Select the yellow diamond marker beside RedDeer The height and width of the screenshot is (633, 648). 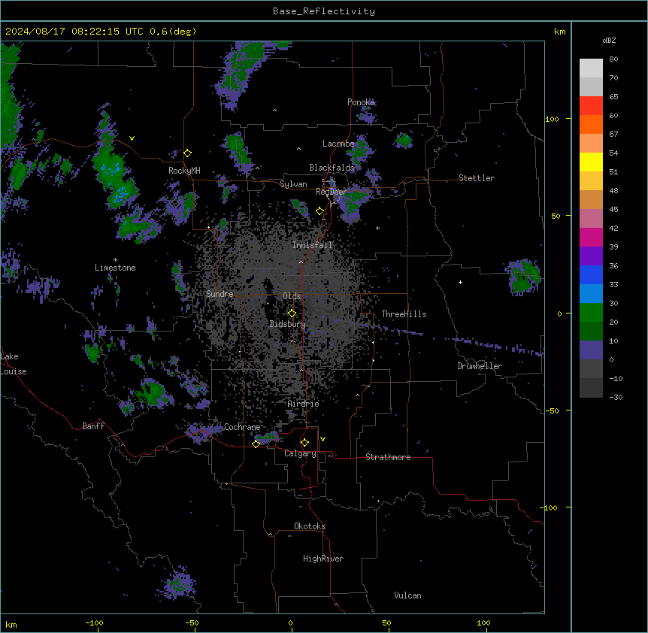coord(320,211)
